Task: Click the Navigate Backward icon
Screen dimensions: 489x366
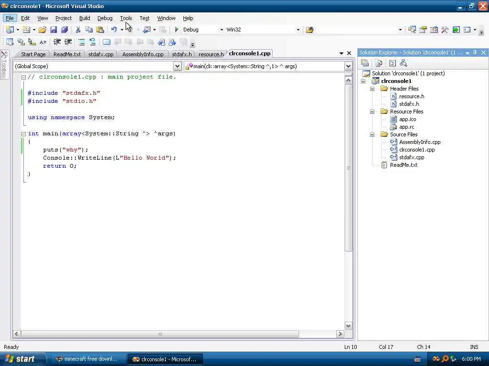Action: [147, 30]
